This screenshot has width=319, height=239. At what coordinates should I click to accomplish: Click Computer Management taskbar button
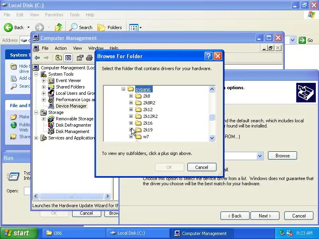tap(201, 233)
